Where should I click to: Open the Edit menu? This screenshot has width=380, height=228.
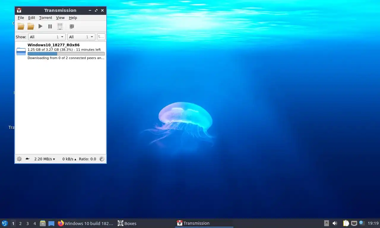click(31, 18)
